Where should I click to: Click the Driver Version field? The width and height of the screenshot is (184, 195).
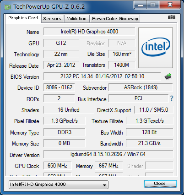(108, 154)
